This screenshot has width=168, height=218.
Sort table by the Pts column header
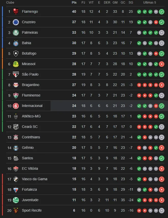74,3
